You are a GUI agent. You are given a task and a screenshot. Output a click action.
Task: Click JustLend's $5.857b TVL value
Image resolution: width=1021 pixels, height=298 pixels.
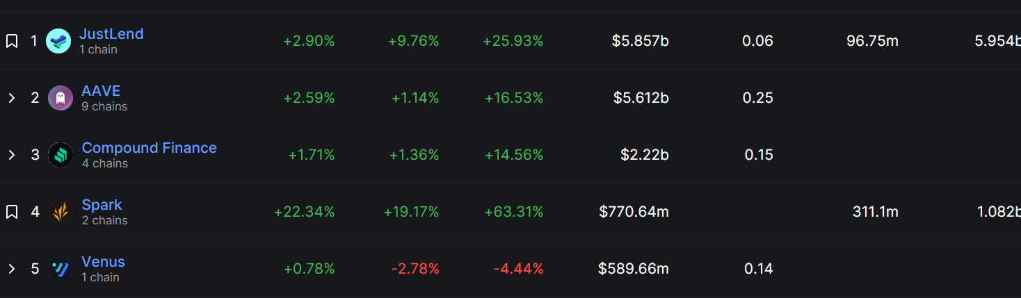(x=640, y=41)
